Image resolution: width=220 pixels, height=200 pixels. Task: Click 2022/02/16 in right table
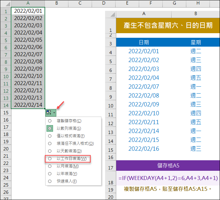[x=144, y=149]
